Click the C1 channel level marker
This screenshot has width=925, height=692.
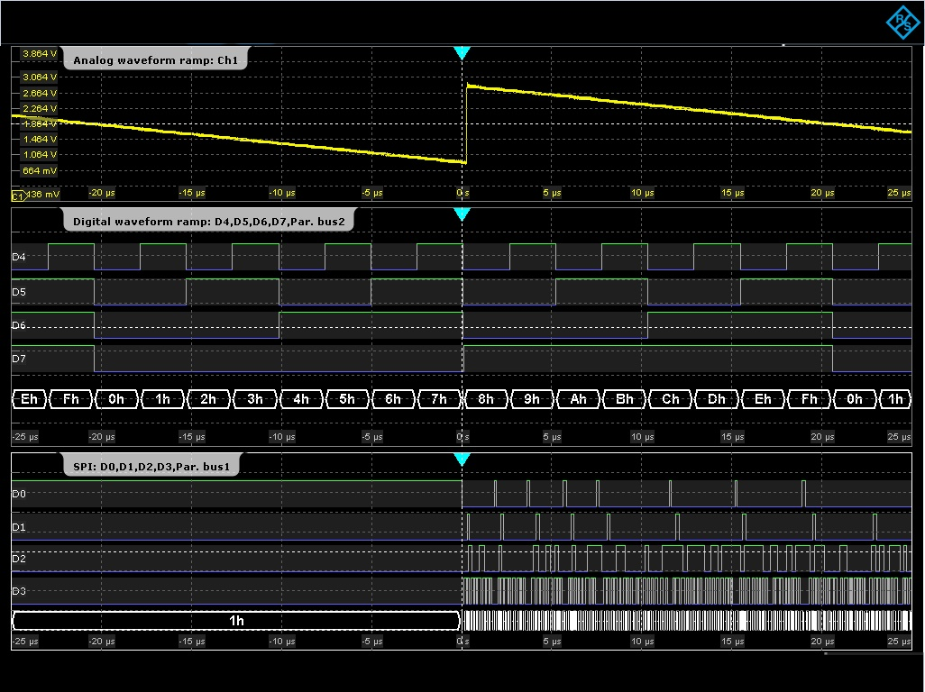pyautogui.click(x=18, y=196)
